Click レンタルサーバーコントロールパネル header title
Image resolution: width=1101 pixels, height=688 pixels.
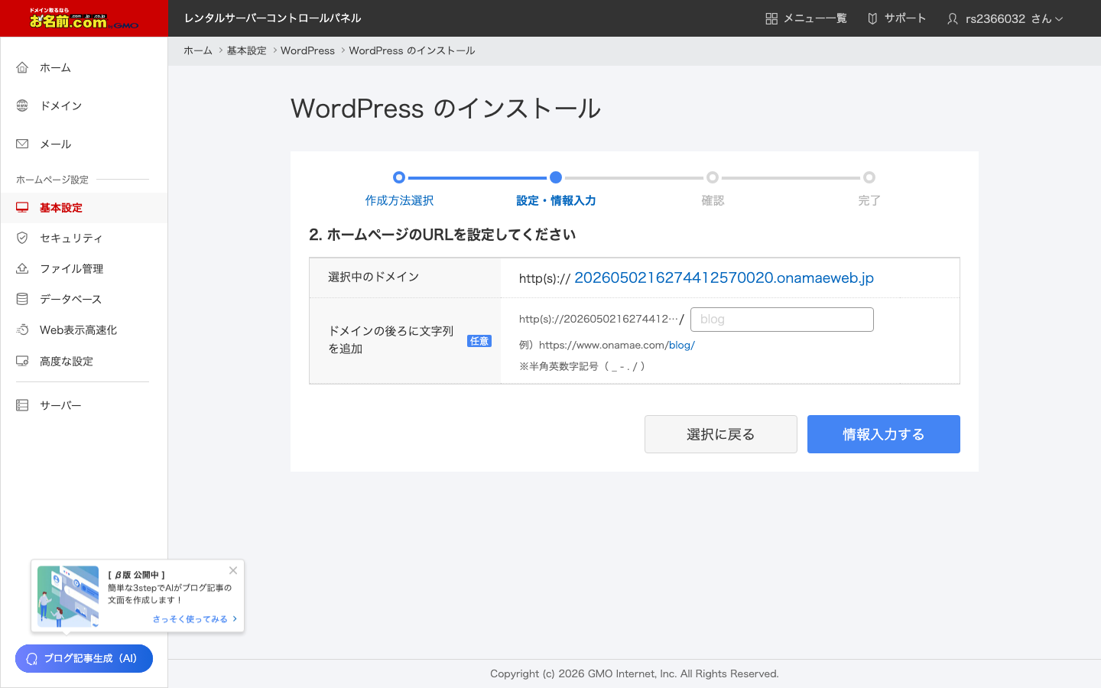click(x=272, y=18)
